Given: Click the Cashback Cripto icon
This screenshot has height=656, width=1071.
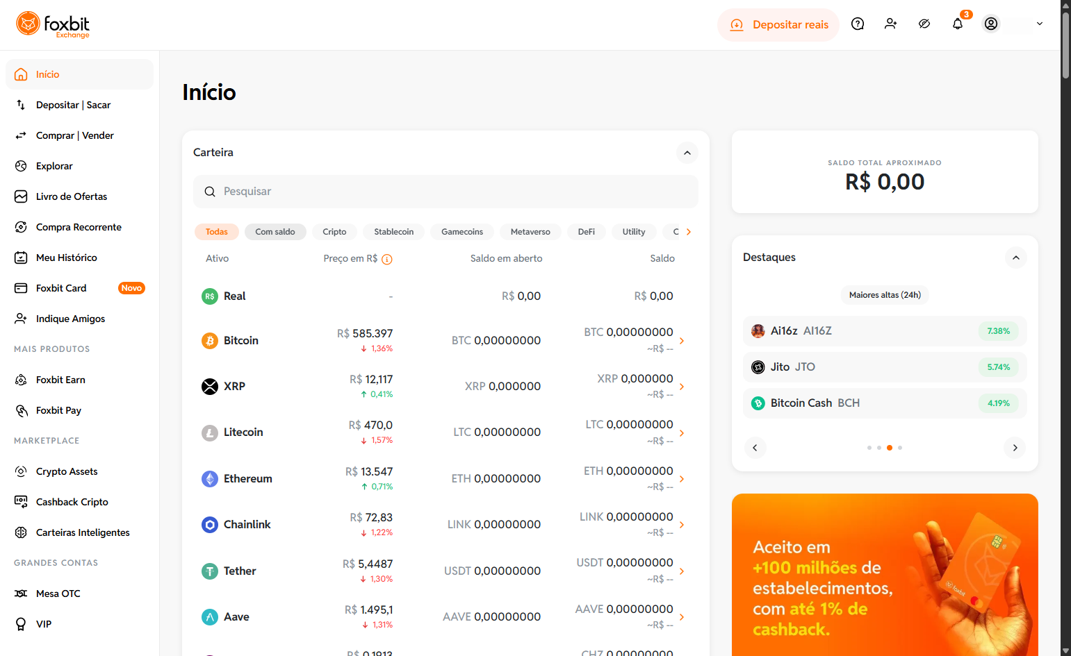Looking at the screenshot, I should click(21, 502).
